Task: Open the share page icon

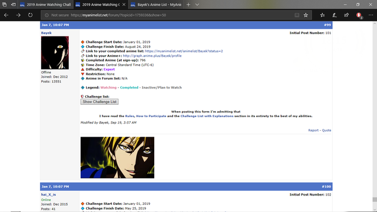Action: [346, 15]
